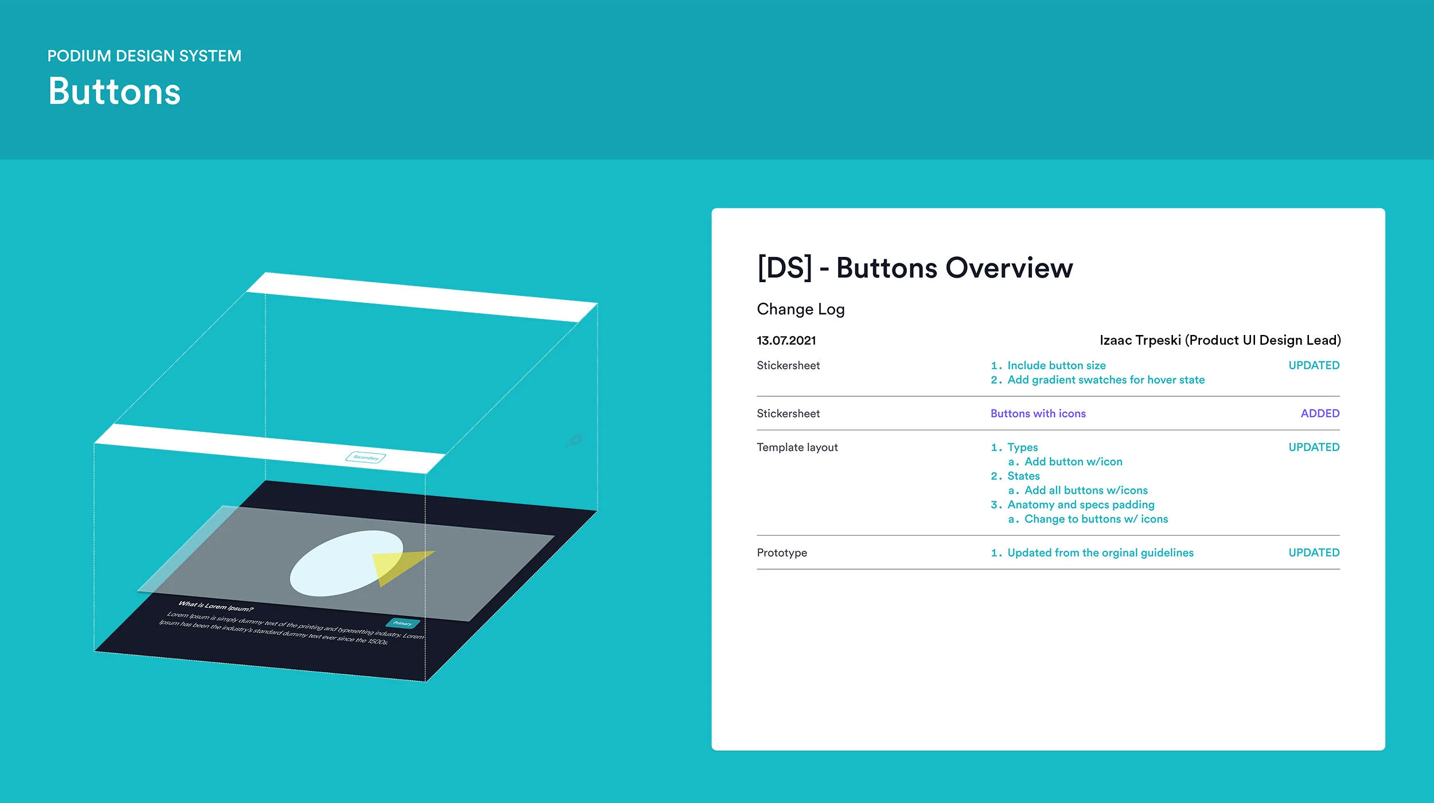Click the ADDED status label
This screenshot has width=1434, height=803.
pyautogui.click(x=1320, y=414)
